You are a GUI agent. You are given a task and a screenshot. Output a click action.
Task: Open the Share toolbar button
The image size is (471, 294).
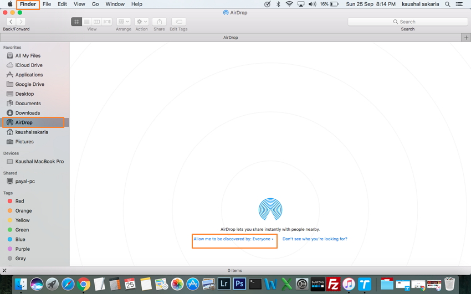point(159,22)
